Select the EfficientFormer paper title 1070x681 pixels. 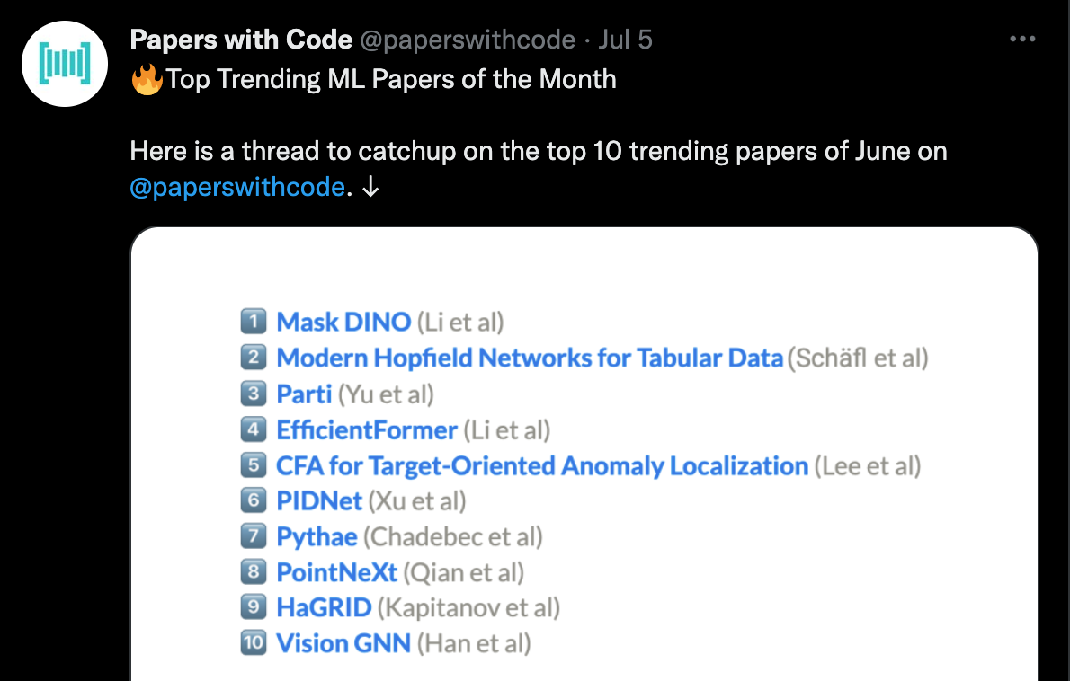[367, 430]
